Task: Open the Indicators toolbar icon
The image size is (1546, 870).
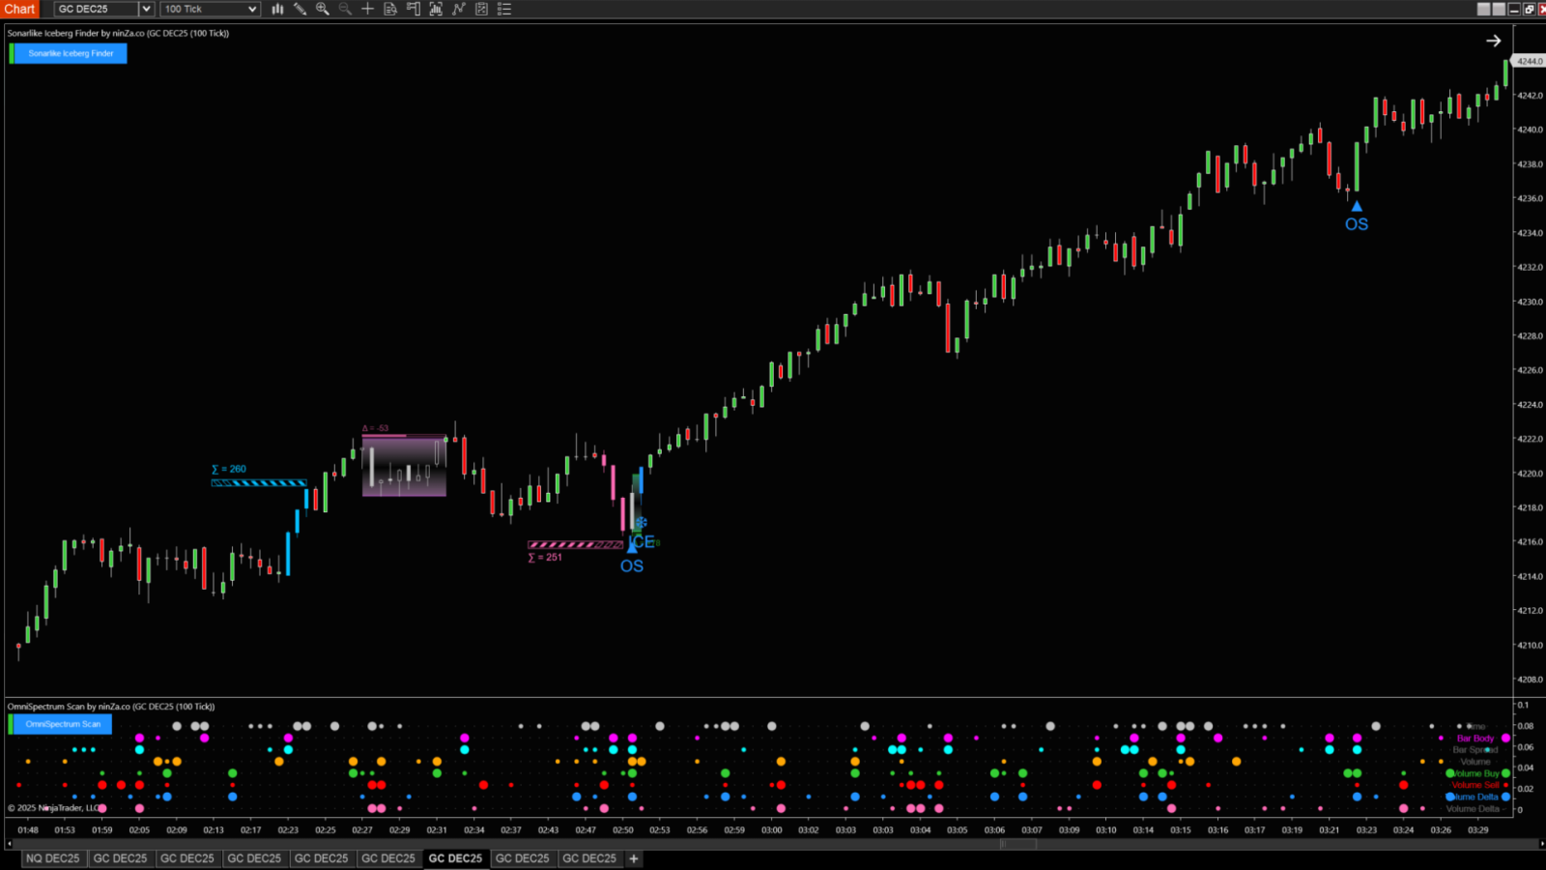Action: [x=436, y=9]
